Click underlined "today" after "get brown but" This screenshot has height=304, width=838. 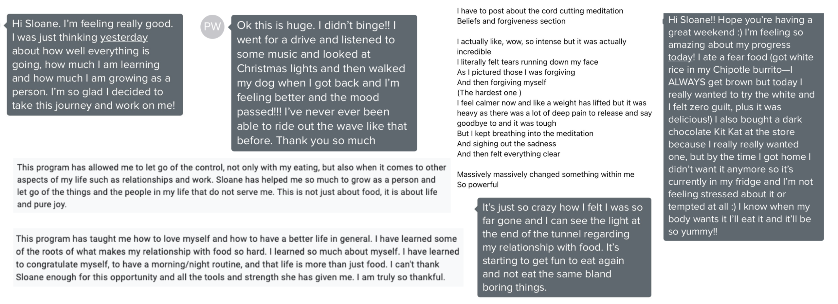[x=785, y=82]
